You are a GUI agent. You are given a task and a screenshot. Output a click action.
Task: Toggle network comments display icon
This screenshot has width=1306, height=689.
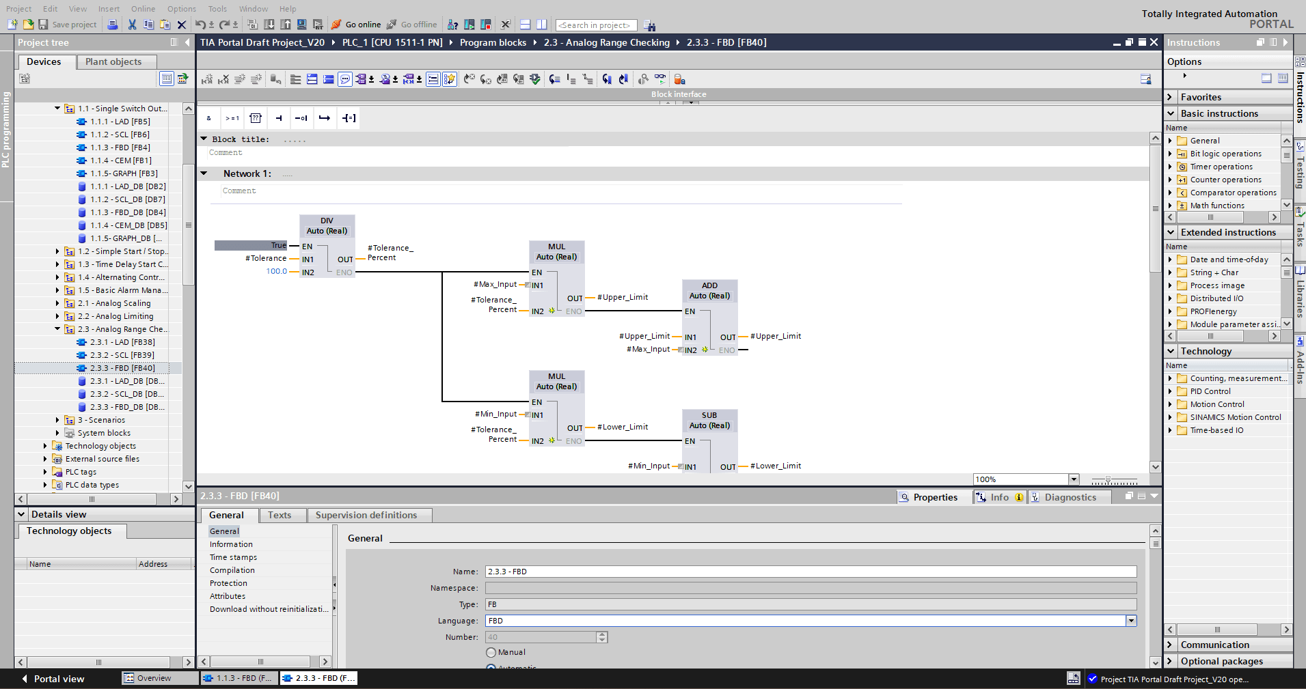click(433, 79)
